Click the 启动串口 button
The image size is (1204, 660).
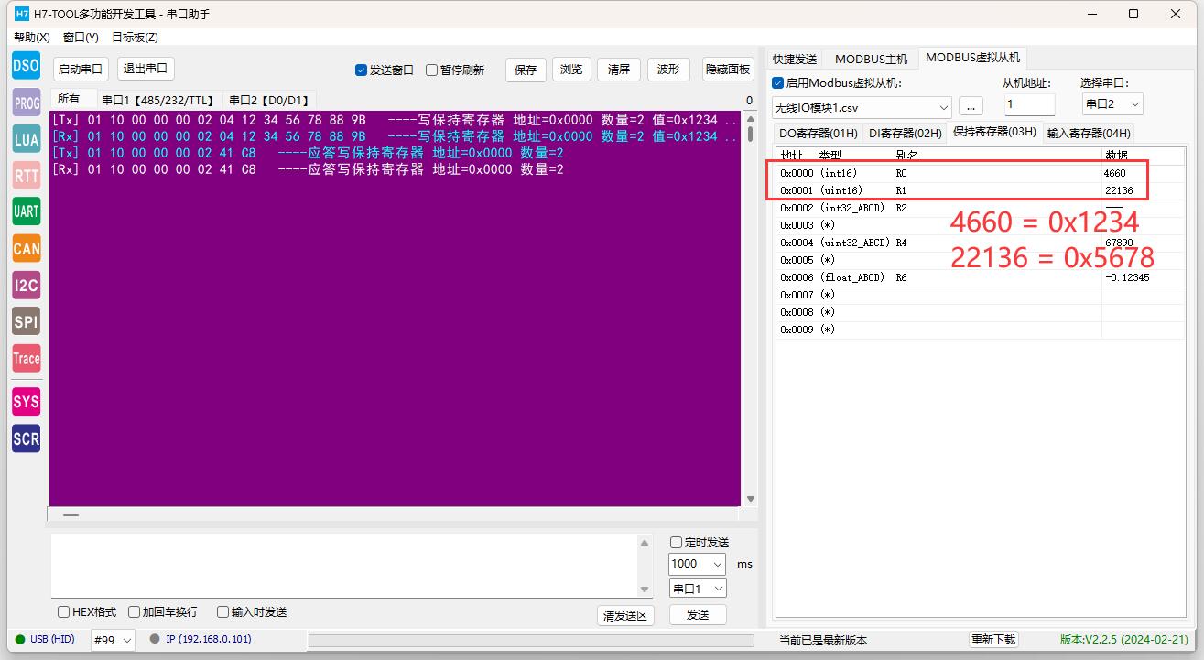coord(81,69)
